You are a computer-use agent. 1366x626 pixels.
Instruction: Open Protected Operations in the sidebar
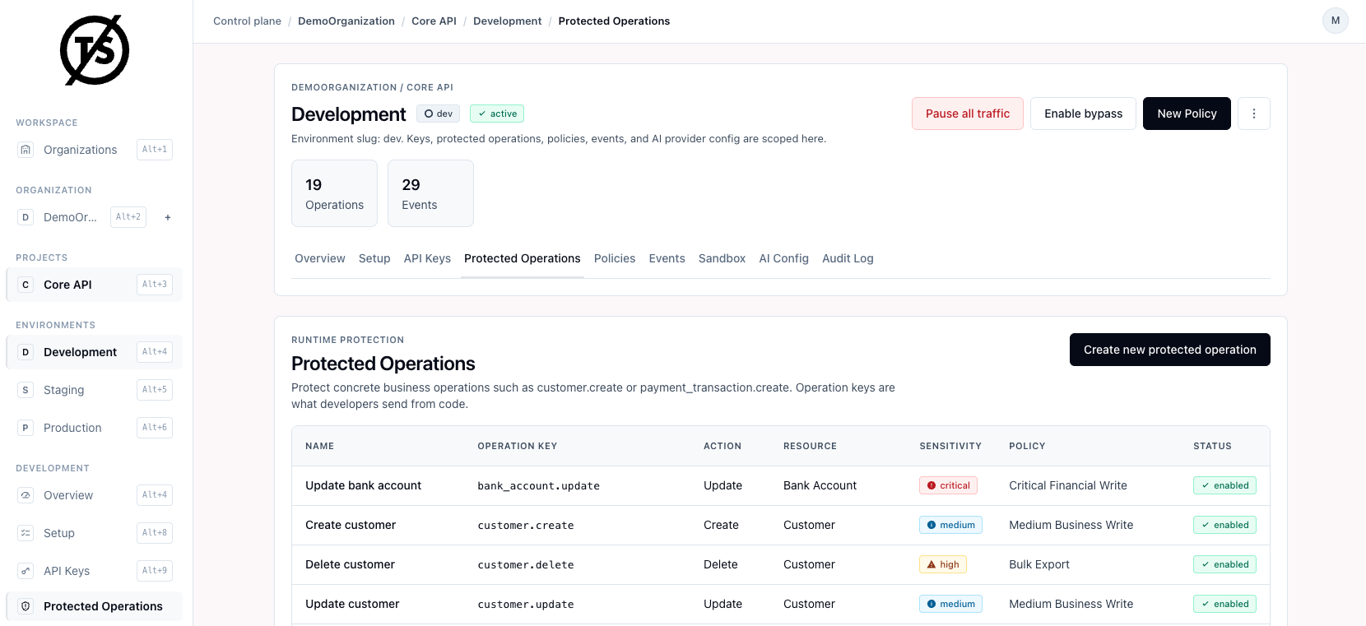pos(94,606)
